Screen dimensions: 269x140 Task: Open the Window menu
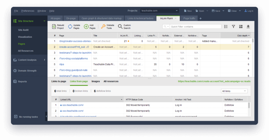[x=42, y=11]
